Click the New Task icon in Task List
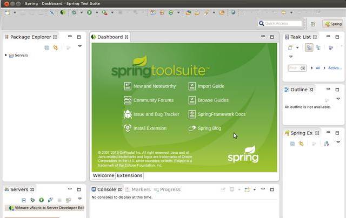The width and height of the screenshot is (346, 218). tap(290, 47)
